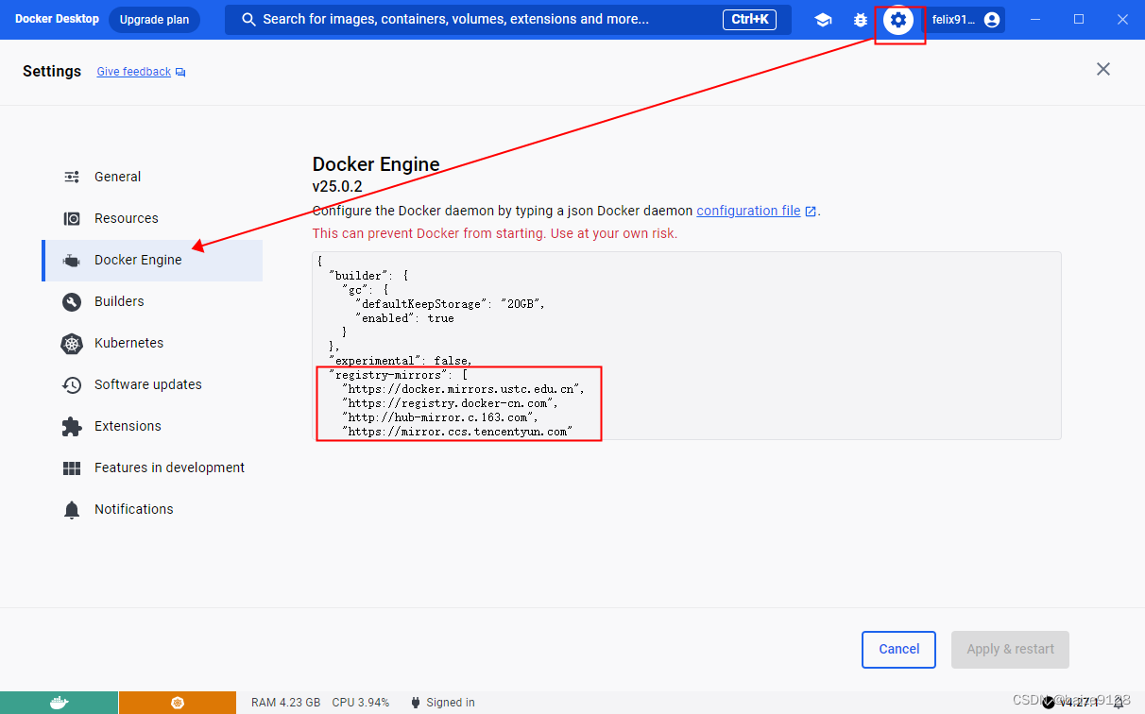Viewport: 1145px width, 714px height.
Task: Click the status bar notification bell icon
Action: (1119, 703)
